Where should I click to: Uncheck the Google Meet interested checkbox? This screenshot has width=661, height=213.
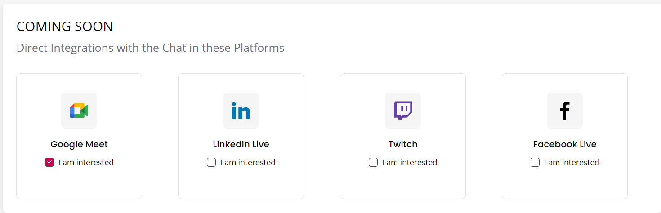[49, 162]
